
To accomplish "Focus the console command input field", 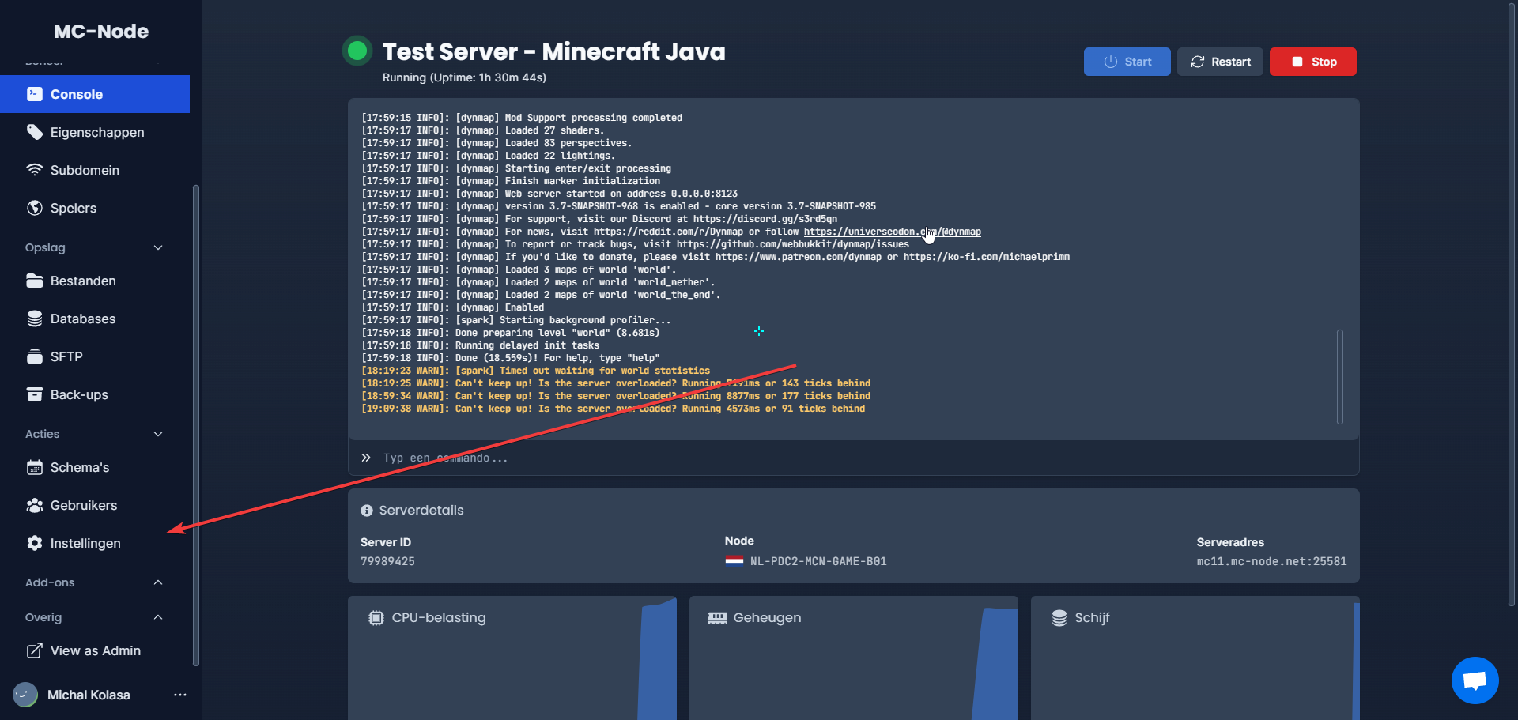I will 854,458.
